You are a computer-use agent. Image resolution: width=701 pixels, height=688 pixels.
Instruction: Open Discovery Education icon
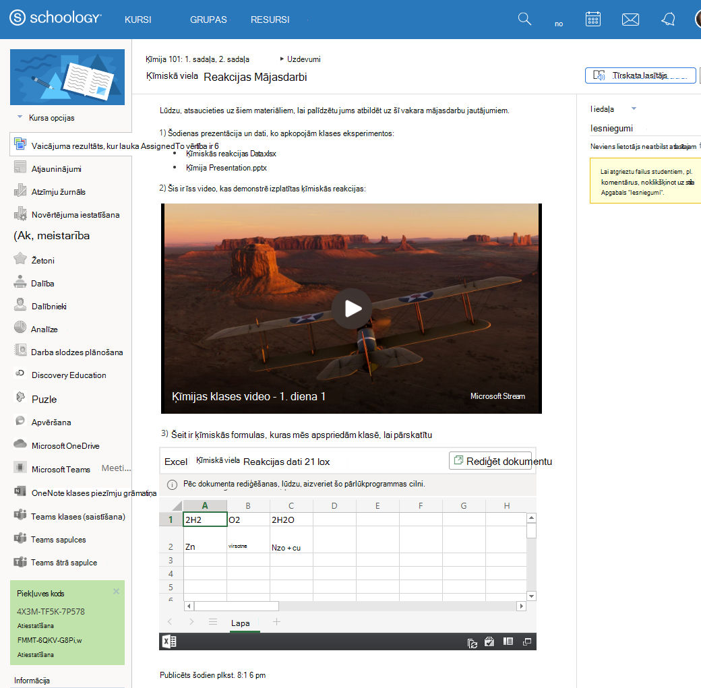coord(20,373)
